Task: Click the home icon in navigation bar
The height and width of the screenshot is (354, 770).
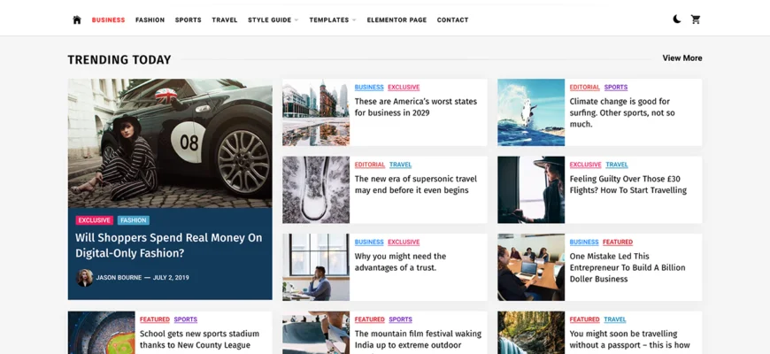Action: coord(77,19)
